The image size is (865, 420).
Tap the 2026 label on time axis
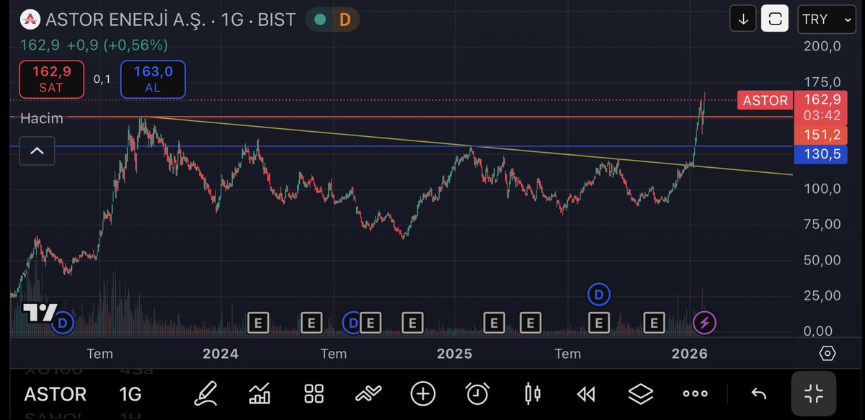[x=689, y=354]
